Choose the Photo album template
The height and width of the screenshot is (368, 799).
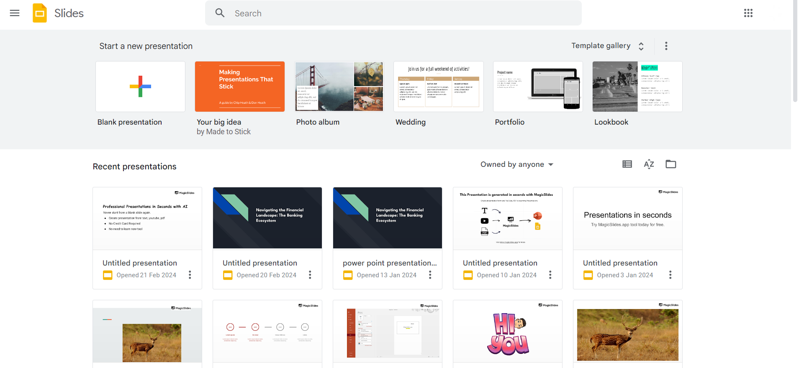click(339, 87)
